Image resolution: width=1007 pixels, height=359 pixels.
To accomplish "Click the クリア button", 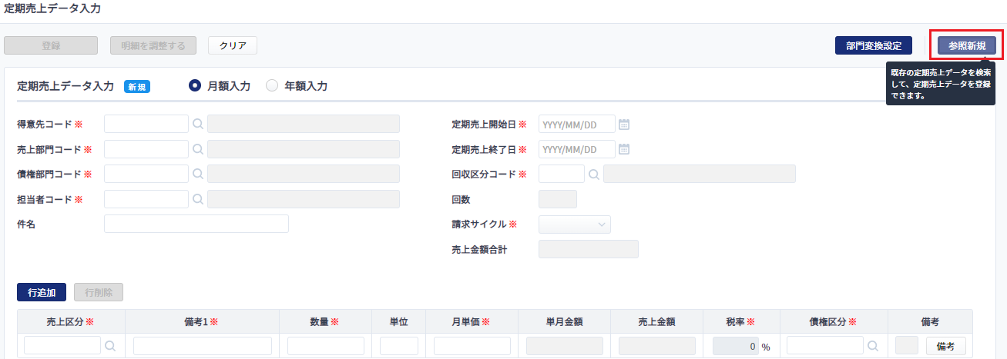I will coord(233,45).
